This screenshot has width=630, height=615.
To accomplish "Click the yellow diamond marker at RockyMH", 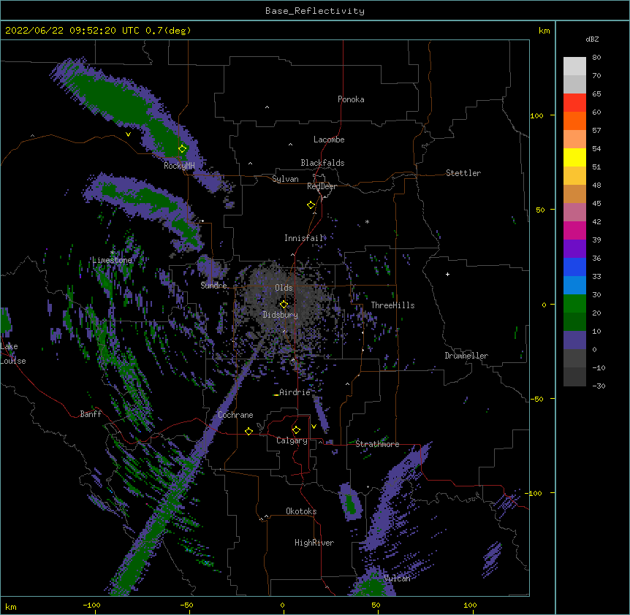I will click(183, 149).
